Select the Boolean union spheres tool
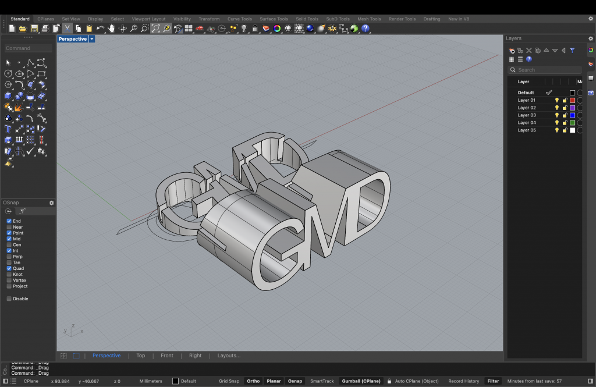Viewport: 596px width, 387px height. [19, 96]
